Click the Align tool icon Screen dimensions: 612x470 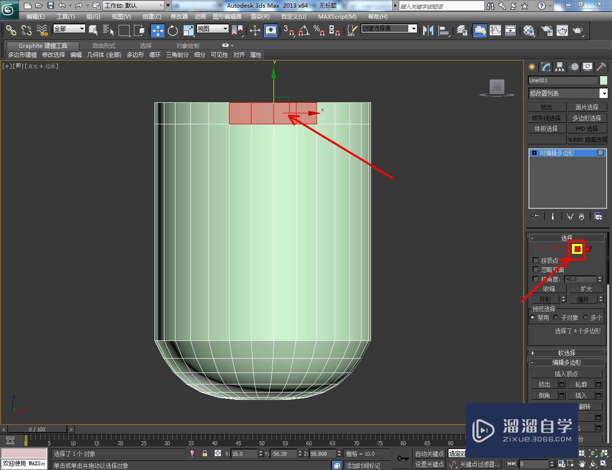[444, 30]
